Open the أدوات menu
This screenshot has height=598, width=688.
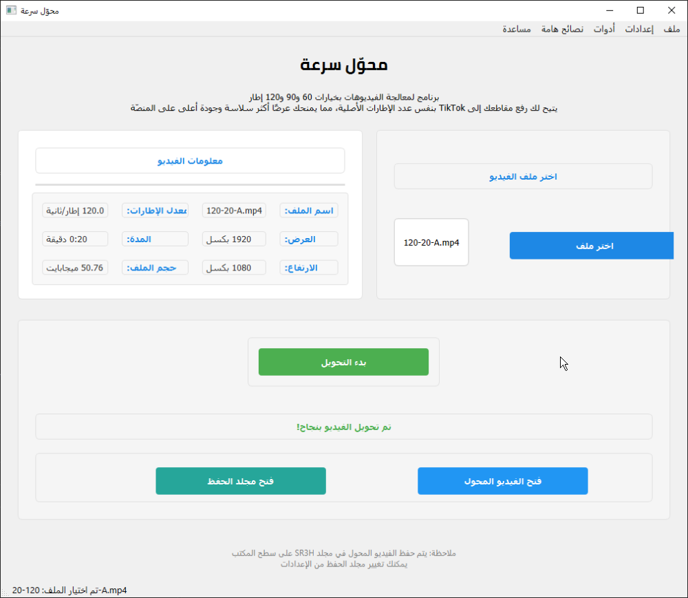(604, 30)
